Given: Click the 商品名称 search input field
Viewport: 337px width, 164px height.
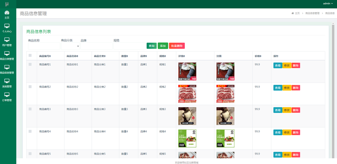Looking at the screenshot, I should point(44,46).
